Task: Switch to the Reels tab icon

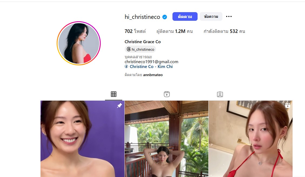Action: pos(167,94)
